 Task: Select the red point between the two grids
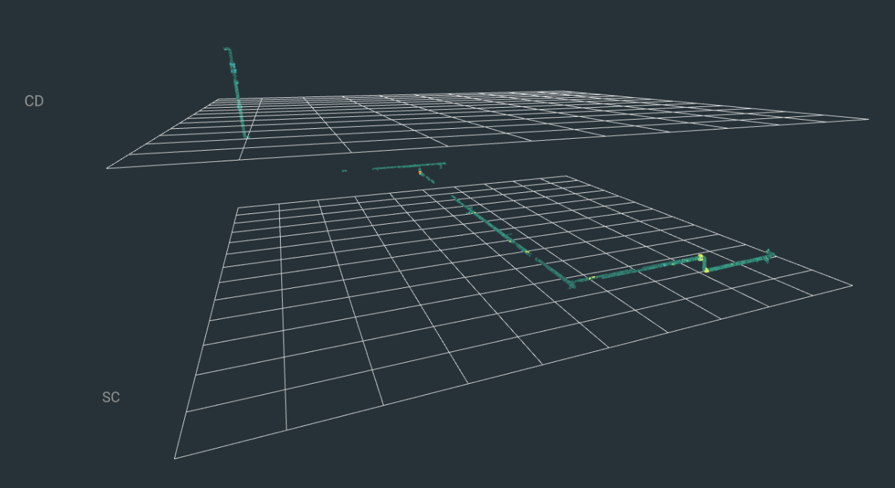[420, 172]
